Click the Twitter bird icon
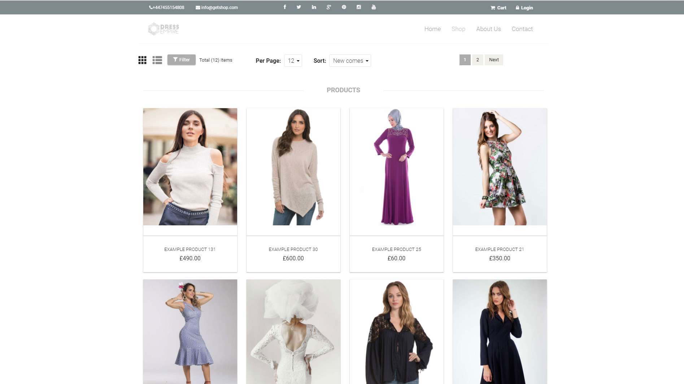 [299, 7]
